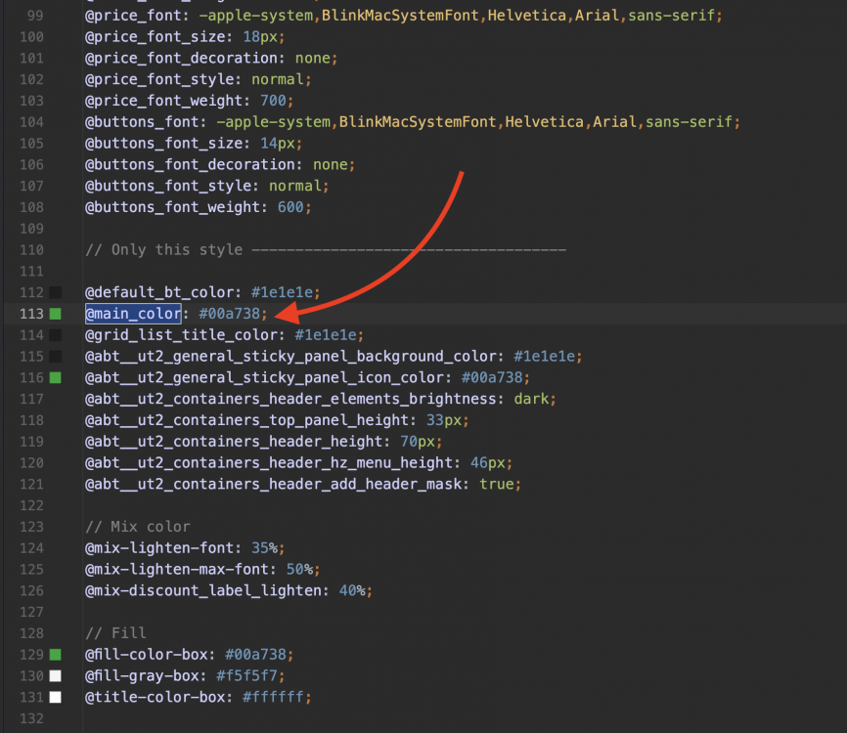Click the white swatch for @title-color-box
This screenshot has height=733, width=847.
(56, 697)
